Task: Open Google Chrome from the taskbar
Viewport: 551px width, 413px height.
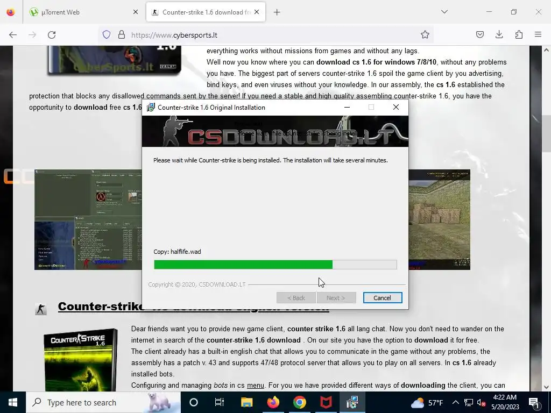Action: [x=299, y=402]
